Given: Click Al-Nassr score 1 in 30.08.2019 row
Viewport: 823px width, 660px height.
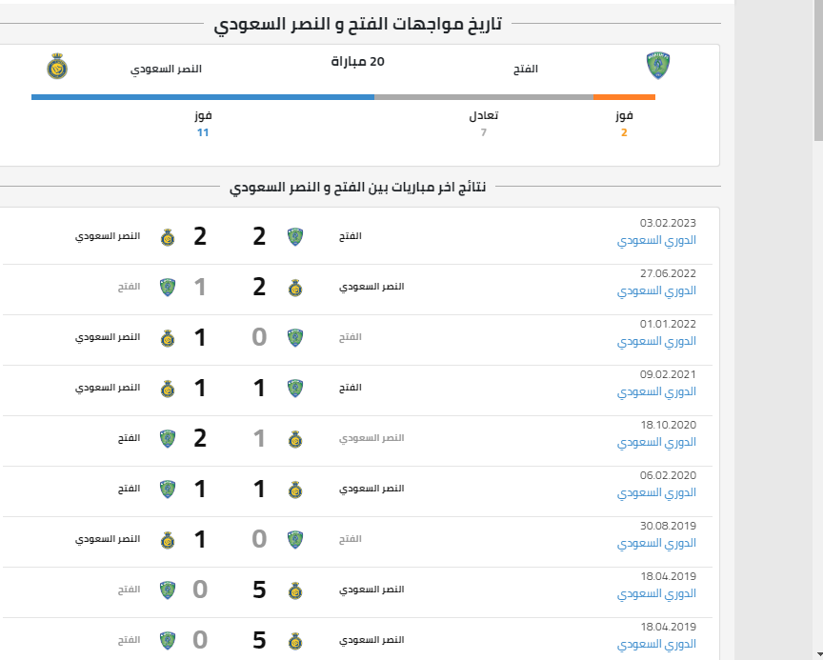Looking at the screenshot, I should click(200, 539).
